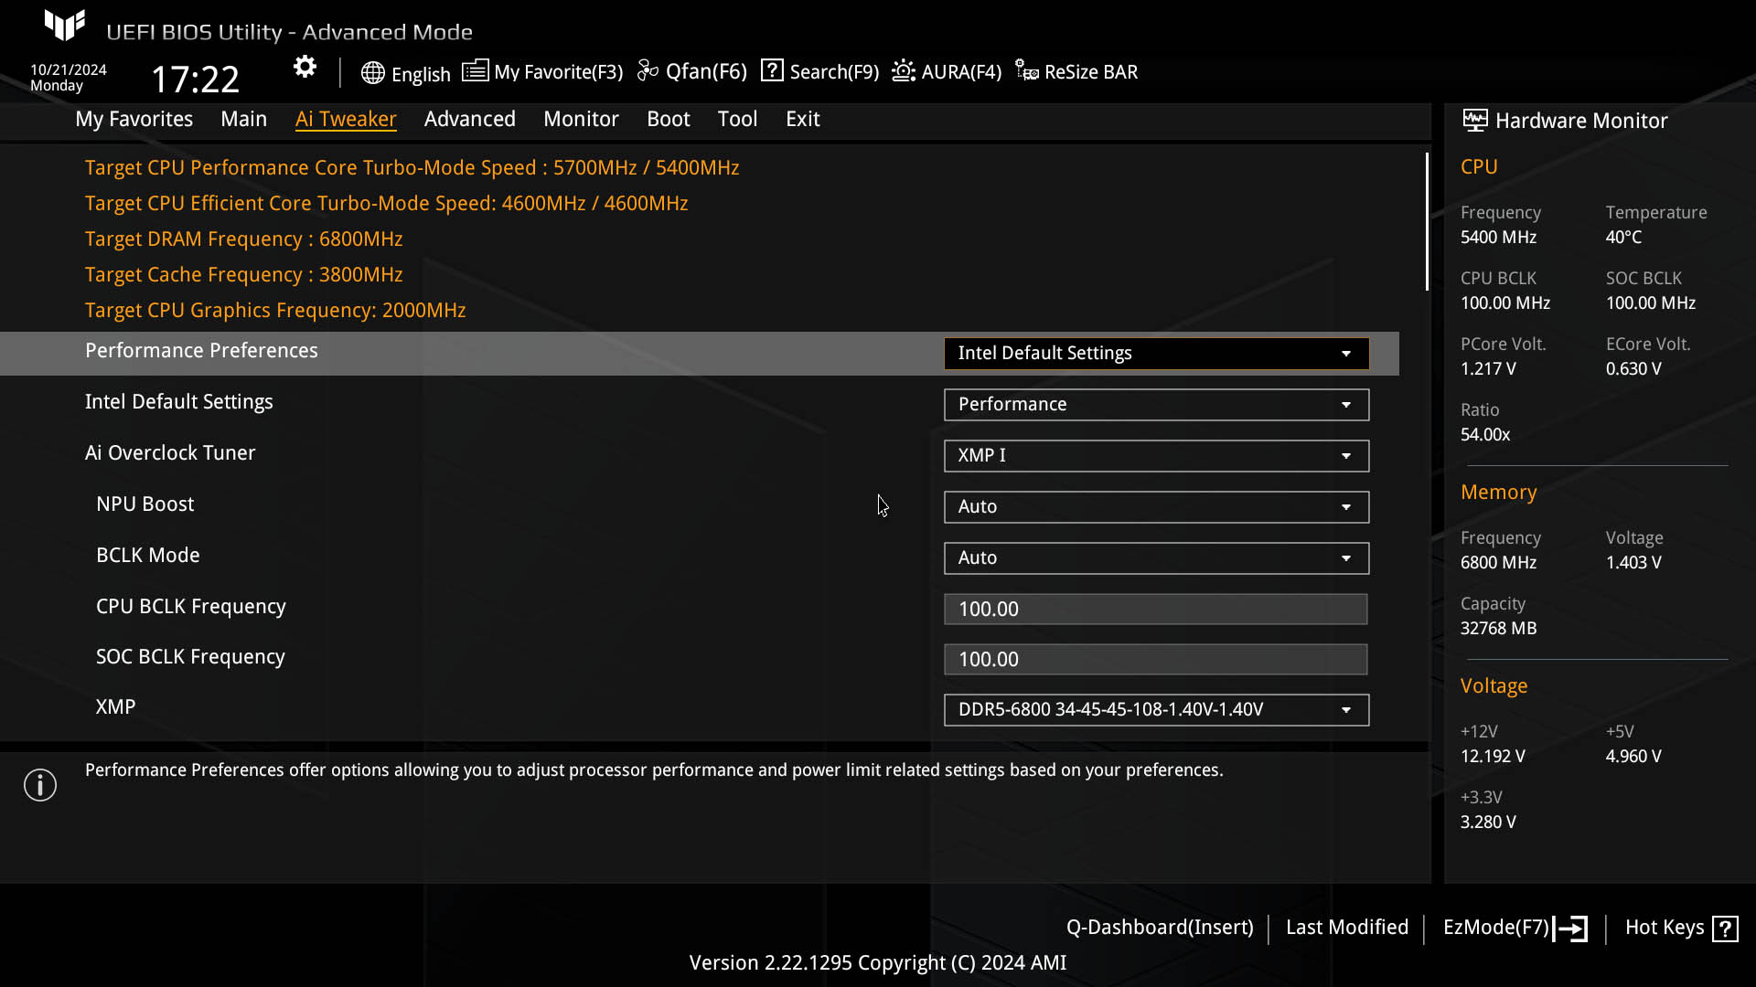The image size is (1756, 987).
Task: Click the info icon beside the help text
Action: 40,785
